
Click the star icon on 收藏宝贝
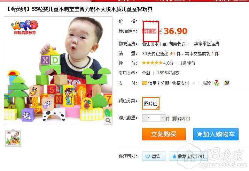pos(174,156)
